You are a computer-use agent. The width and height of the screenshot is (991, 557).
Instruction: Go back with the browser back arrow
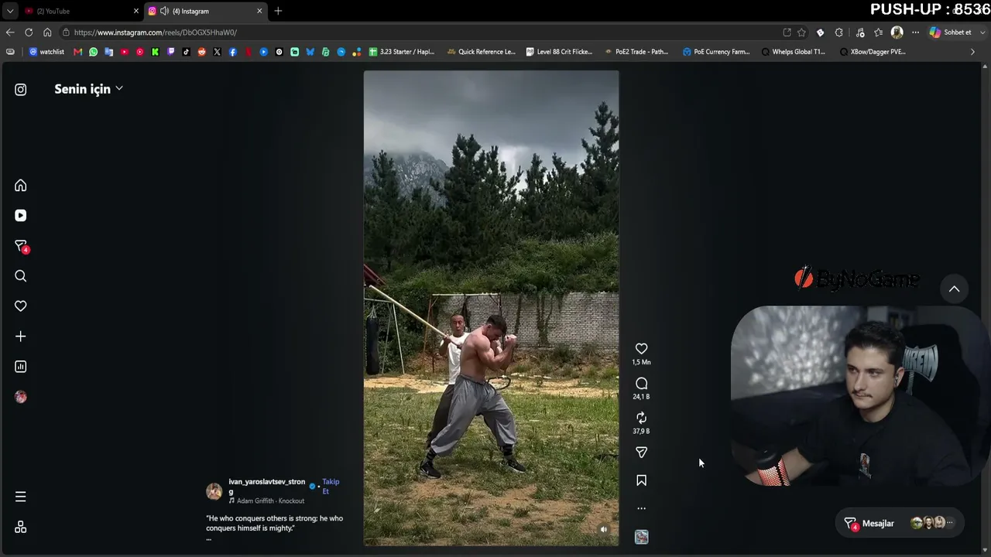[x=10, y=32]
